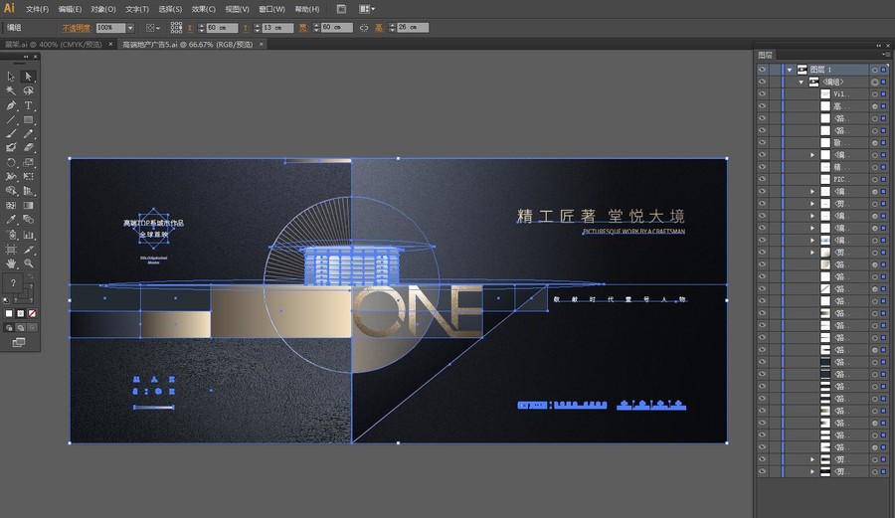Screen dimensions: 895x518
Task: Collapse the <编组> group in Layers panel
Action: point(802,82)
